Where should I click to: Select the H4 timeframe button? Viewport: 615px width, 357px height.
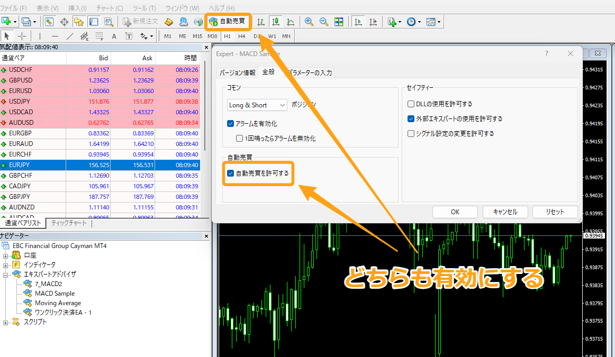pyautogui.click(x=241, y=36)
